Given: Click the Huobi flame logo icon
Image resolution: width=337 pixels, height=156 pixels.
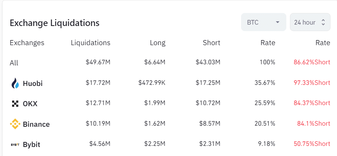Looking at the screenshot, I should click(x=15, y=83).
